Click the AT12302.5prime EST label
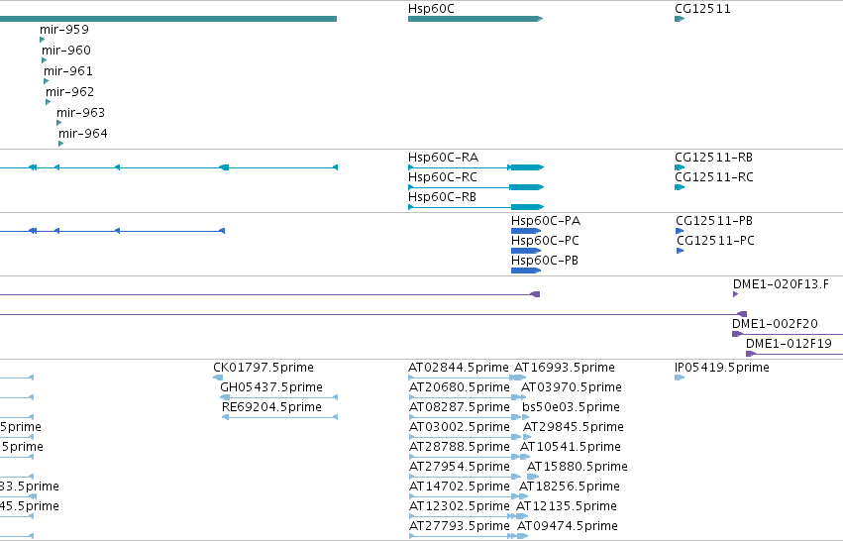Image resolution: width=843 pixels, height=541 pixels. point(459,507)
